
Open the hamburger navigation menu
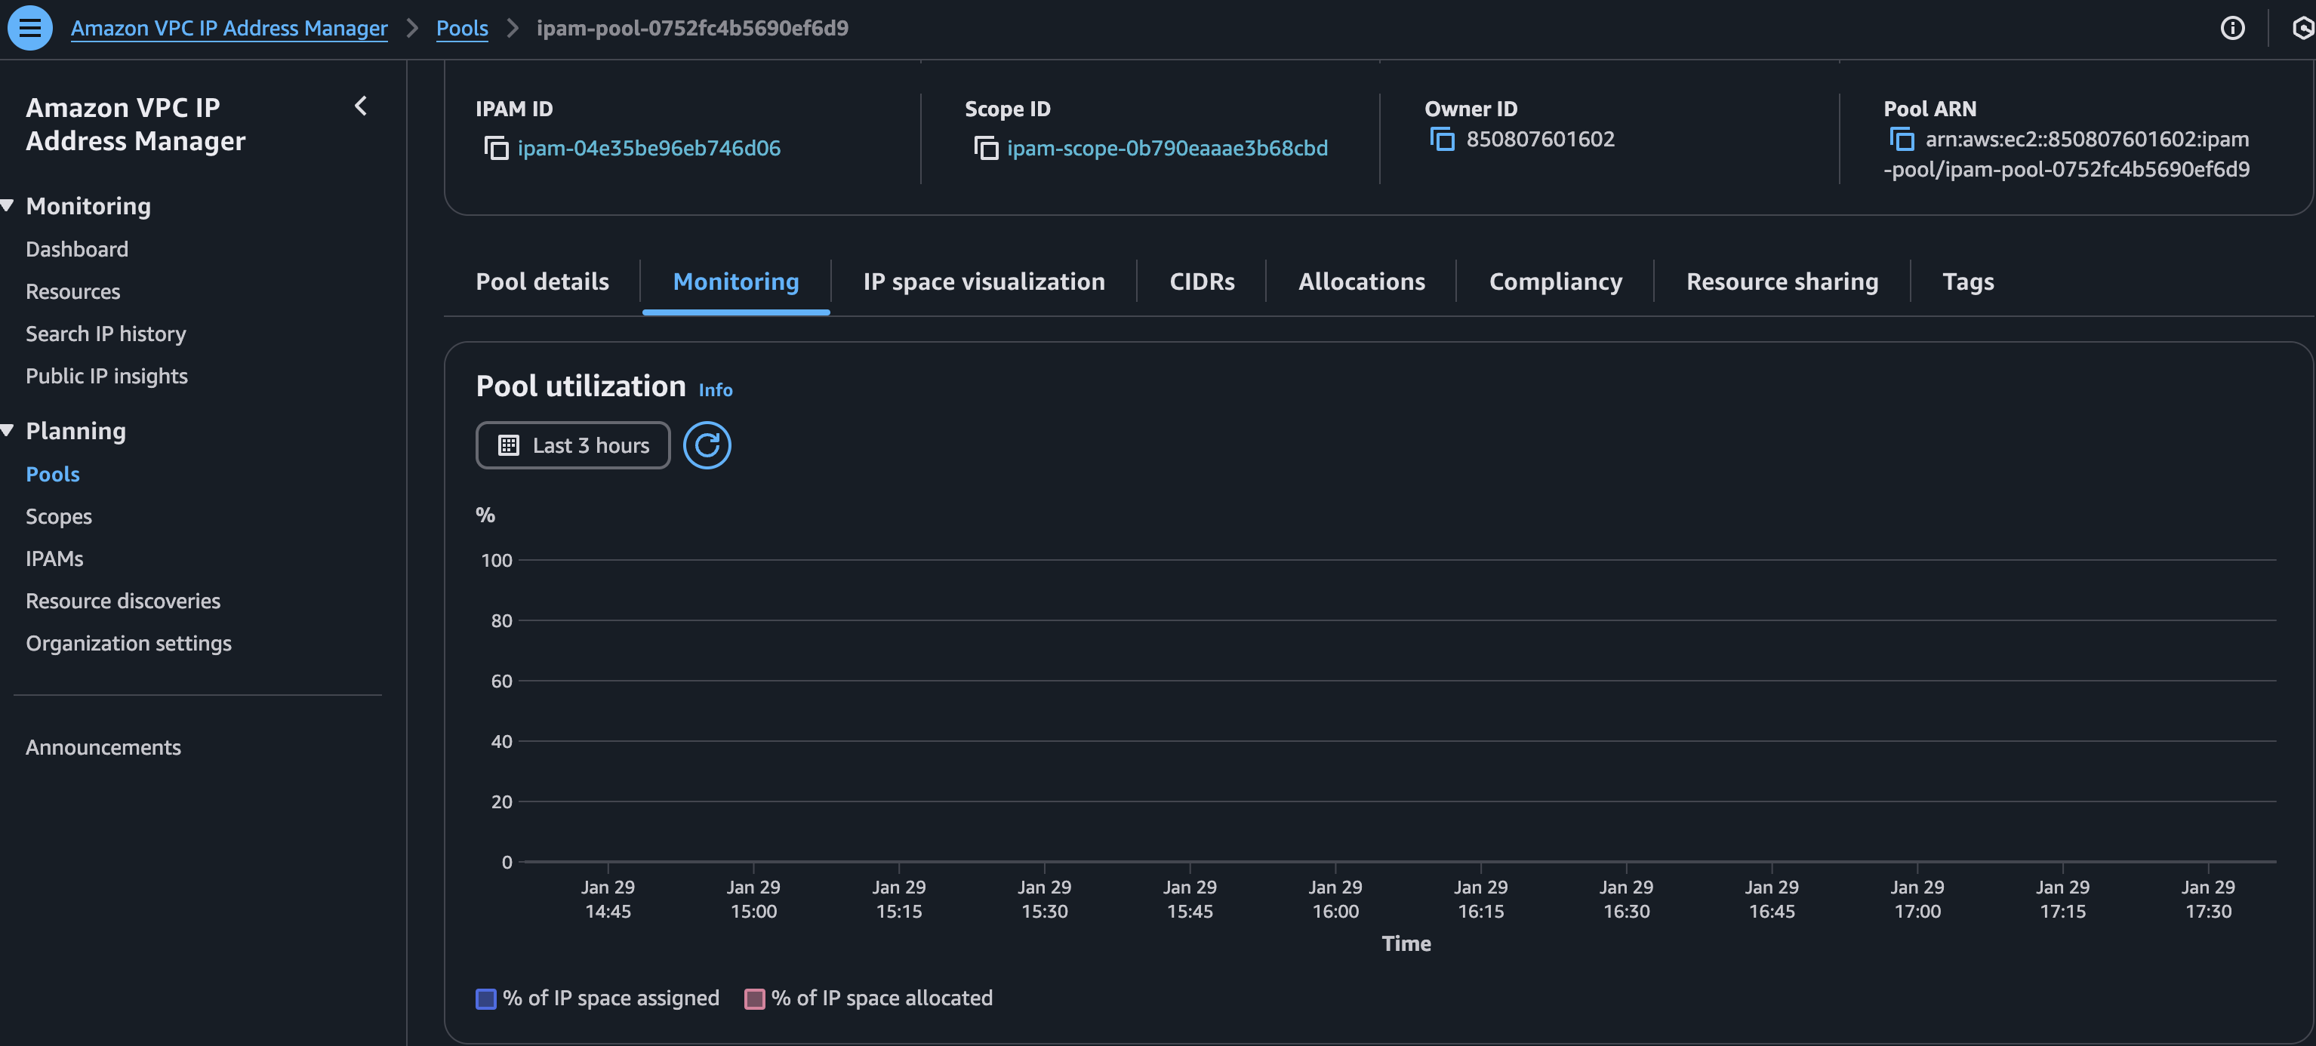click(x=29, y=28)
